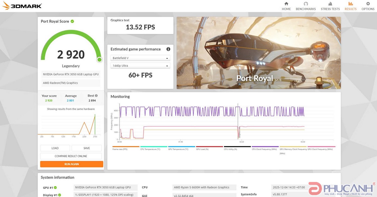Click the info icon next to Best
Viewport: 377px width, 197px height.
pos(96,96)
